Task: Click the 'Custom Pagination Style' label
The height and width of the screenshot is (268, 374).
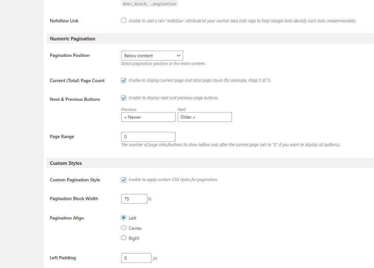Action: tap(75, 180)
